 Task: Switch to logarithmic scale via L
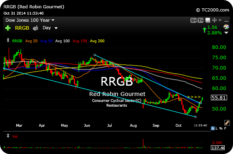(217, 128)
